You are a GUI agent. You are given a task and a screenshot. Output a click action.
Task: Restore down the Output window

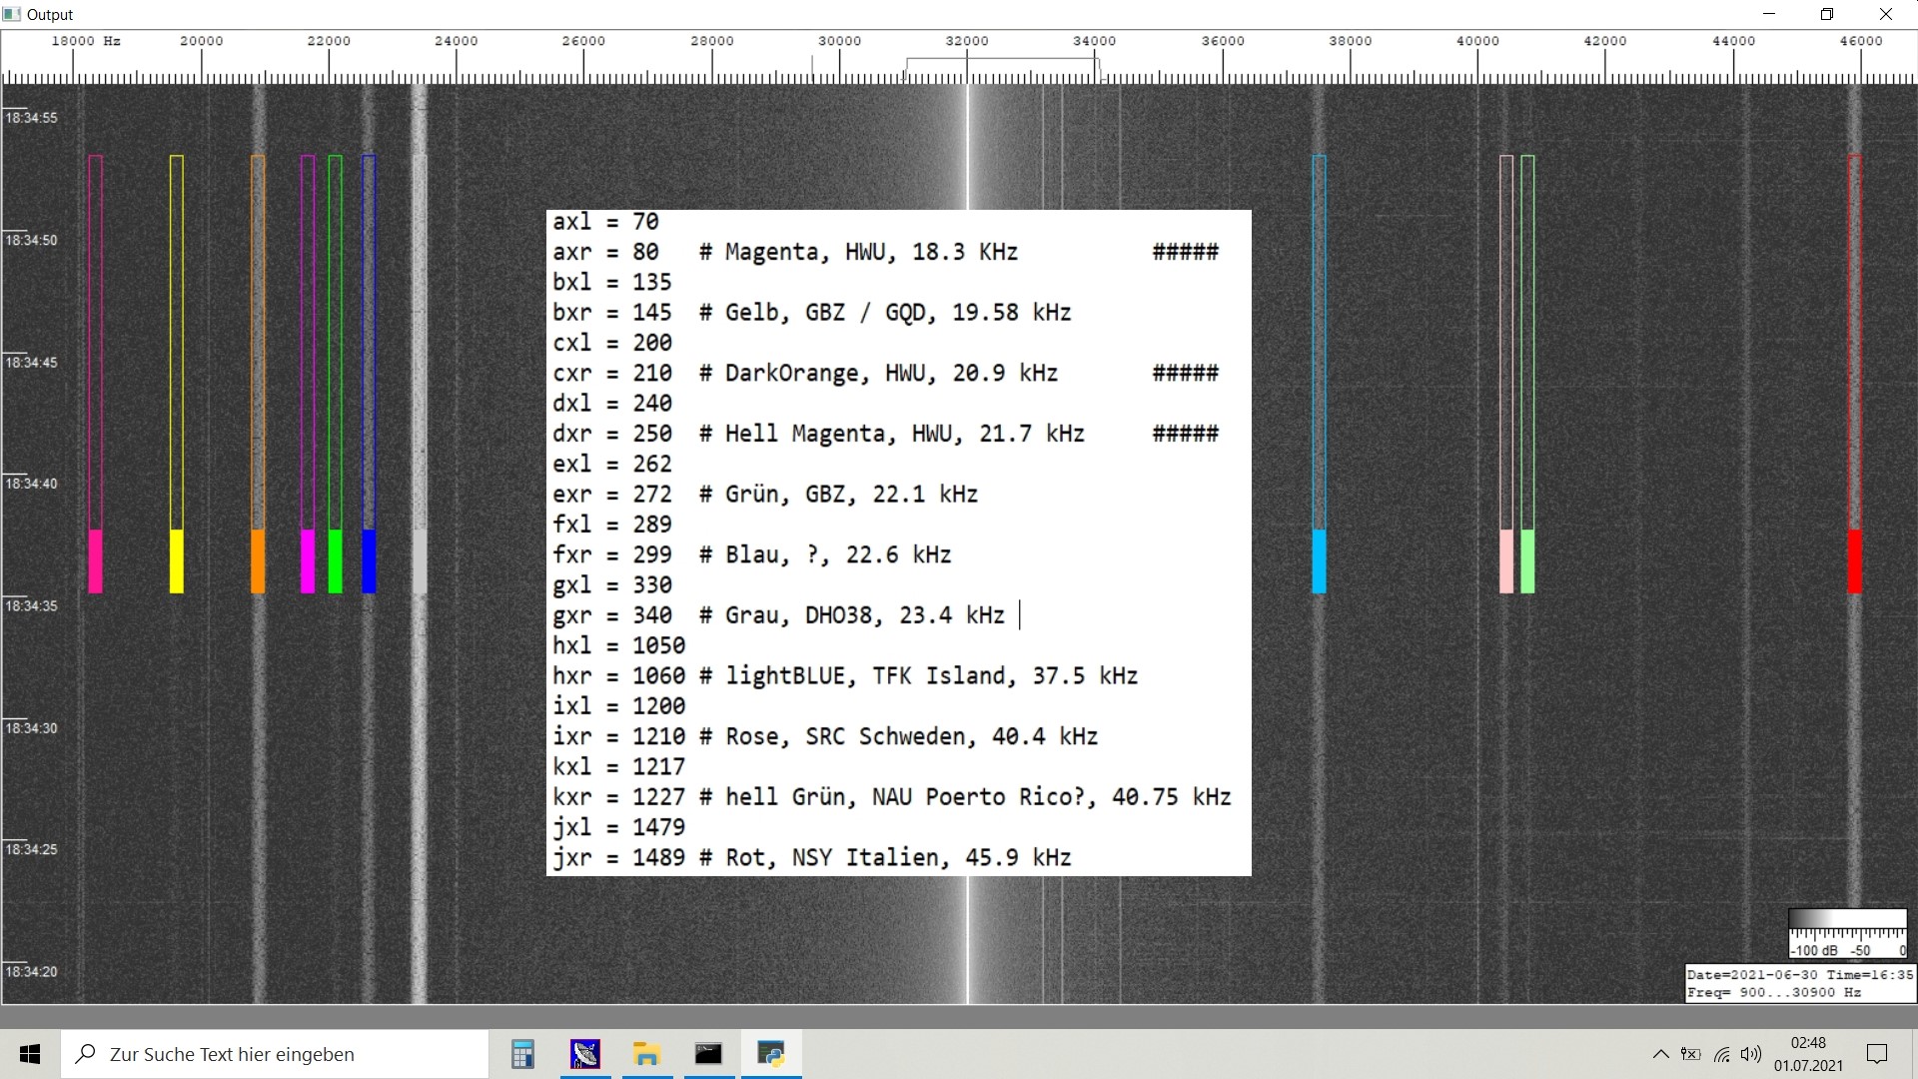[x=1827, y=14]
